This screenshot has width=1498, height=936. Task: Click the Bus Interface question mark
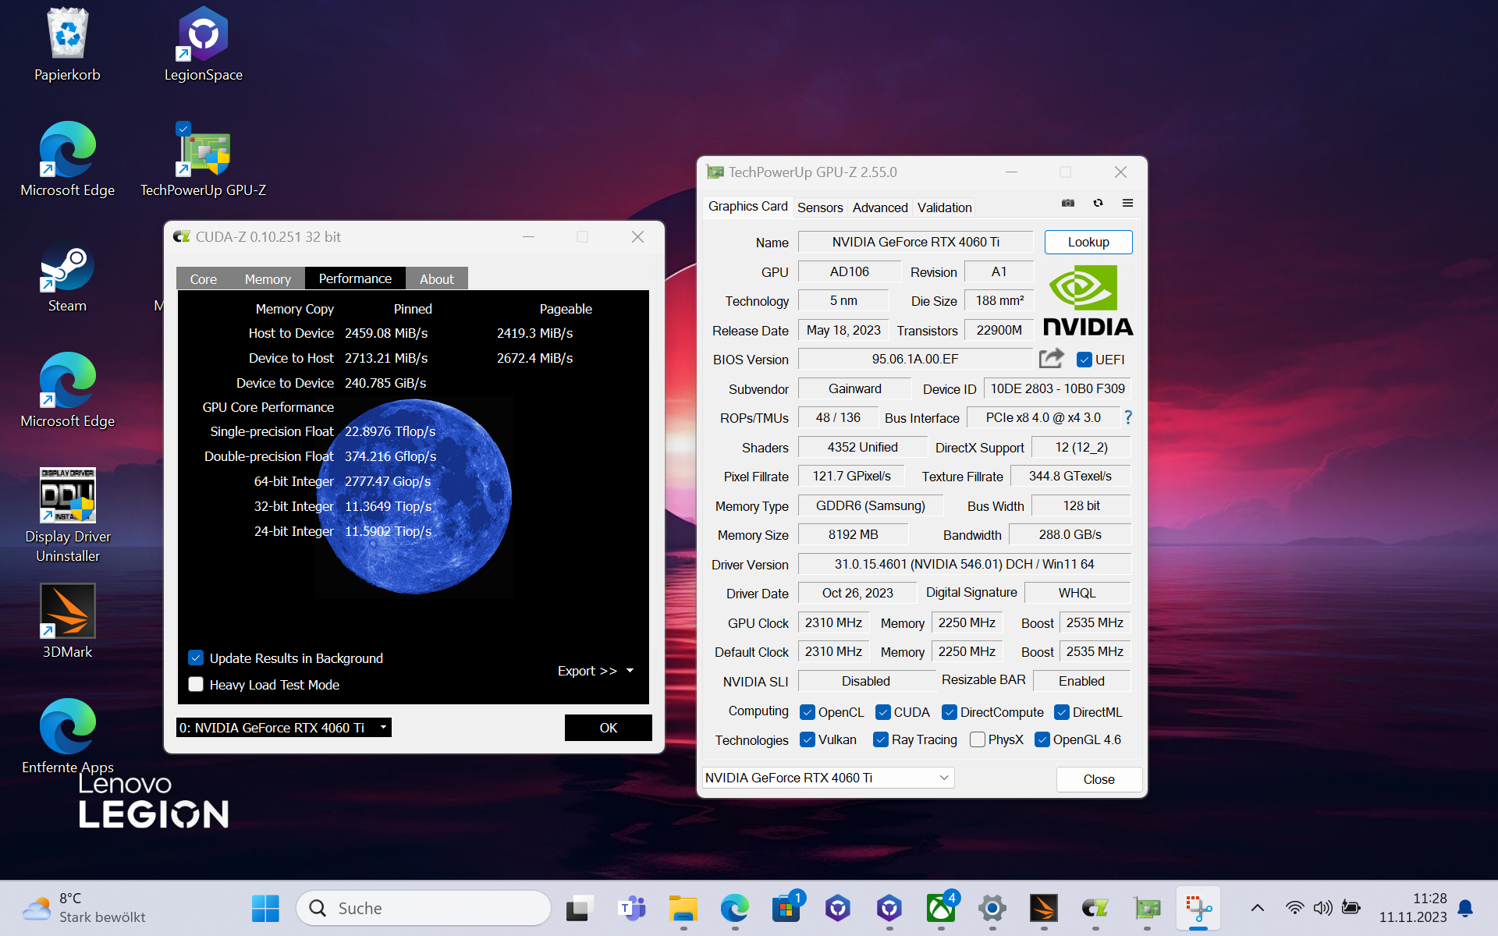point(1127,418)
